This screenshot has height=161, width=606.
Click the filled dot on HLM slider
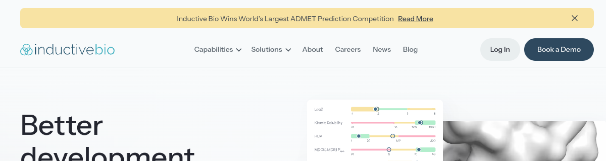pos(359,136)
